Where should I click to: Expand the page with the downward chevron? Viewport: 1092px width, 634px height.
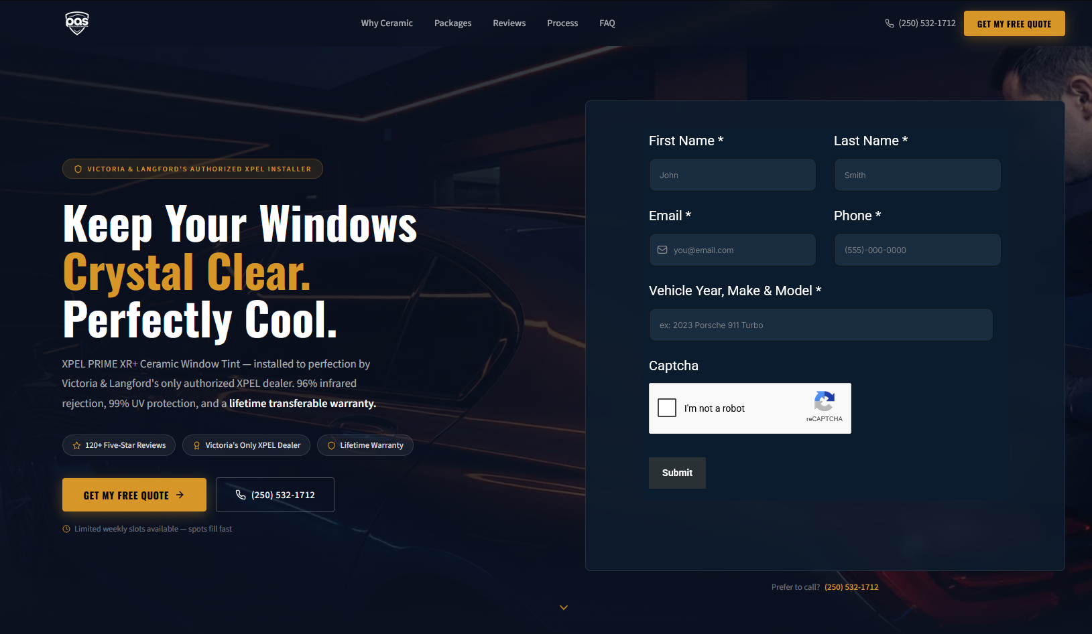[563, 607]
